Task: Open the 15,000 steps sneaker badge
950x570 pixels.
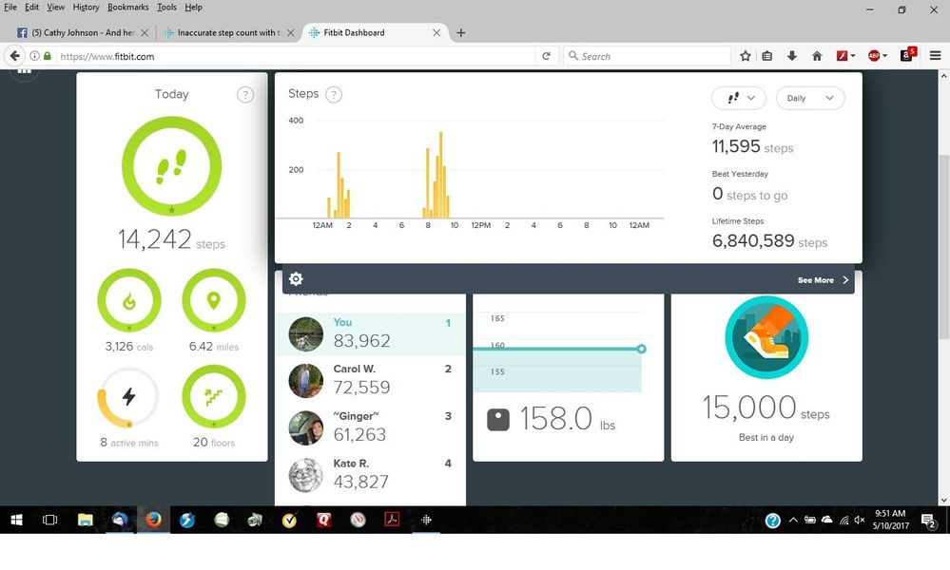Action: [x=766, y=337]
